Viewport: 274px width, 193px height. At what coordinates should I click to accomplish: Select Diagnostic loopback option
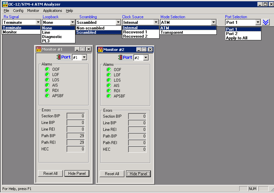click(x=58, y=37)
